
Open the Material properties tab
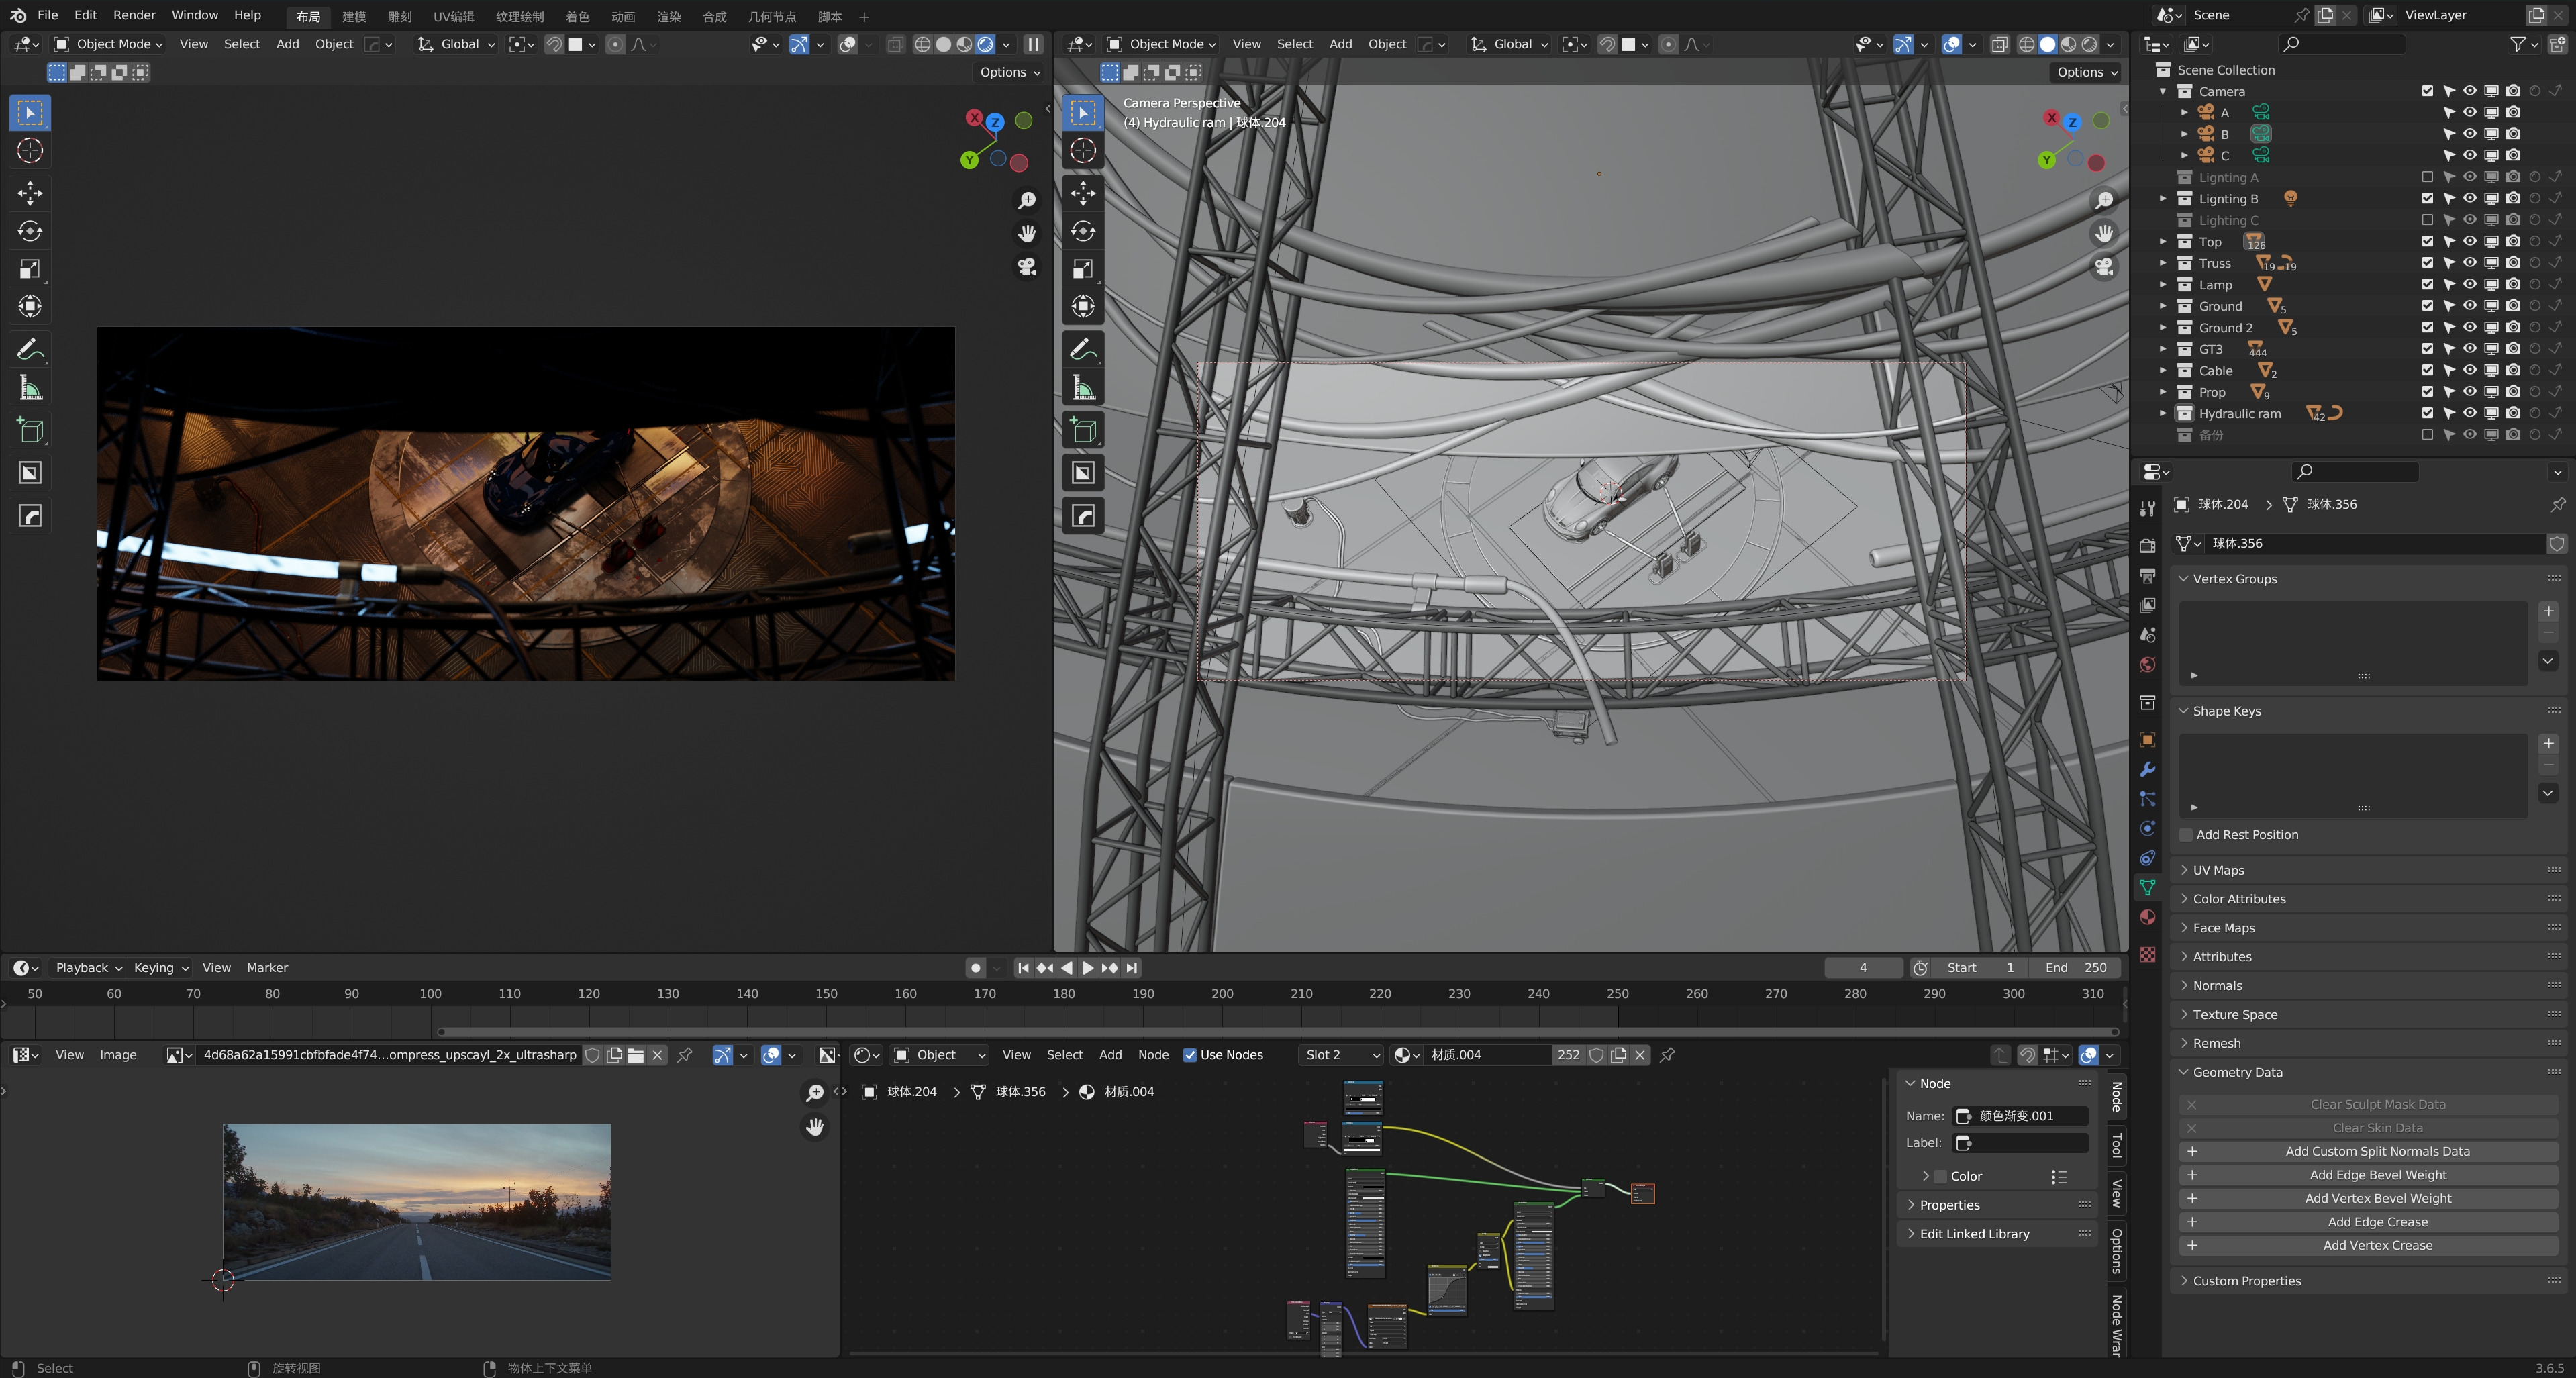pos(2147,917)
